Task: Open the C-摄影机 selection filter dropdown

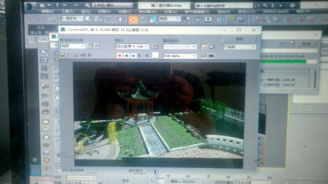Action: 72,18
